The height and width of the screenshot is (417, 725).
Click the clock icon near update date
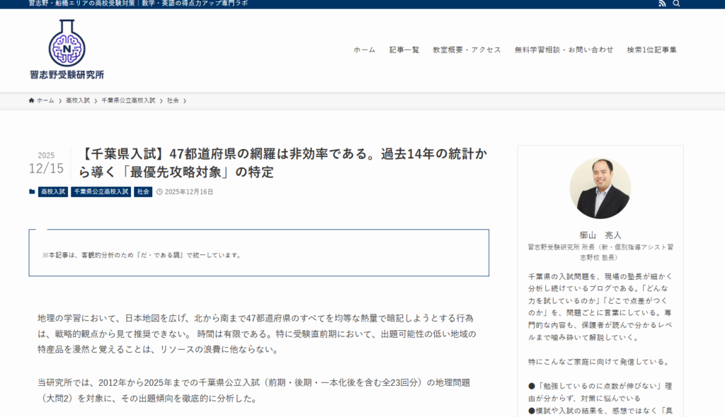pyautogui.click(x=159, y=192)
